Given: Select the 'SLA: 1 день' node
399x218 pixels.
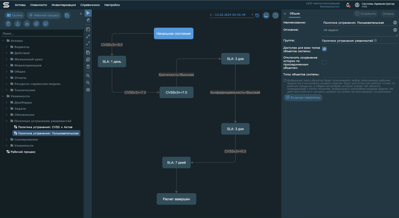Looking at the screenshot, I should 112,61.
